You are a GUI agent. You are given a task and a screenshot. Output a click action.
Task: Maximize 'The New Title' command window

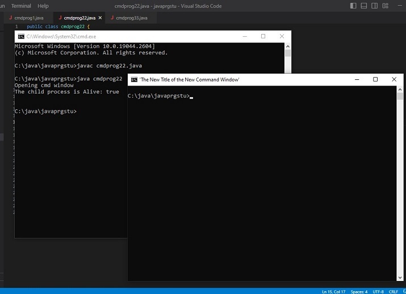(x=375, y=79)
